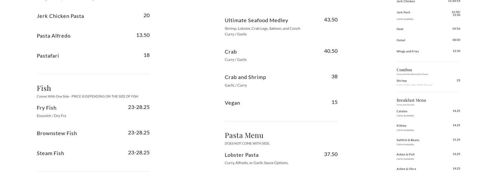
Task: Click the Ultimate Seafood Medley price 43.50
Action: point(331,20)
